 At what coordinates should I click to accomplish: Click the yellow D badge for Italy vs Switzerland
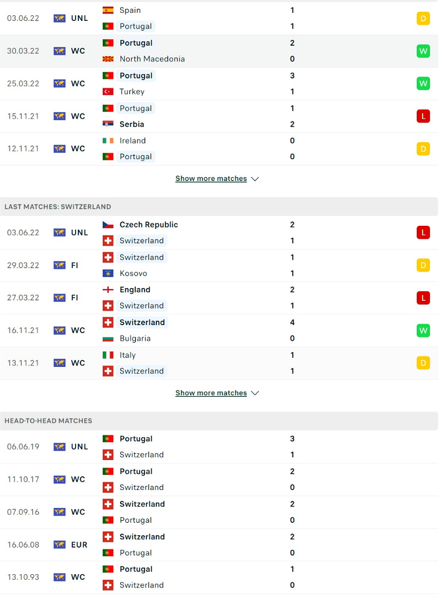(423, 363)
